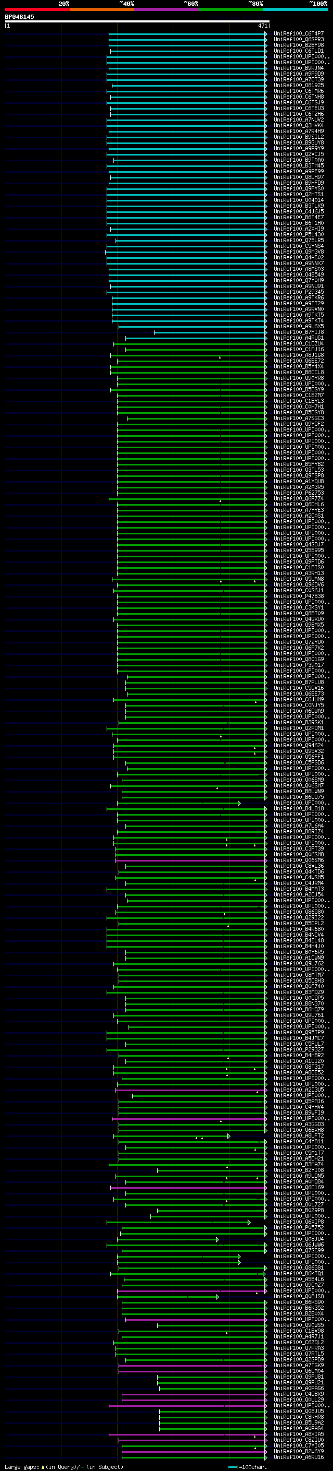Click the cyan ~100% identity legend bar
The width and height of the screenshot is (333, 1471).
click(x=296, y=9)
